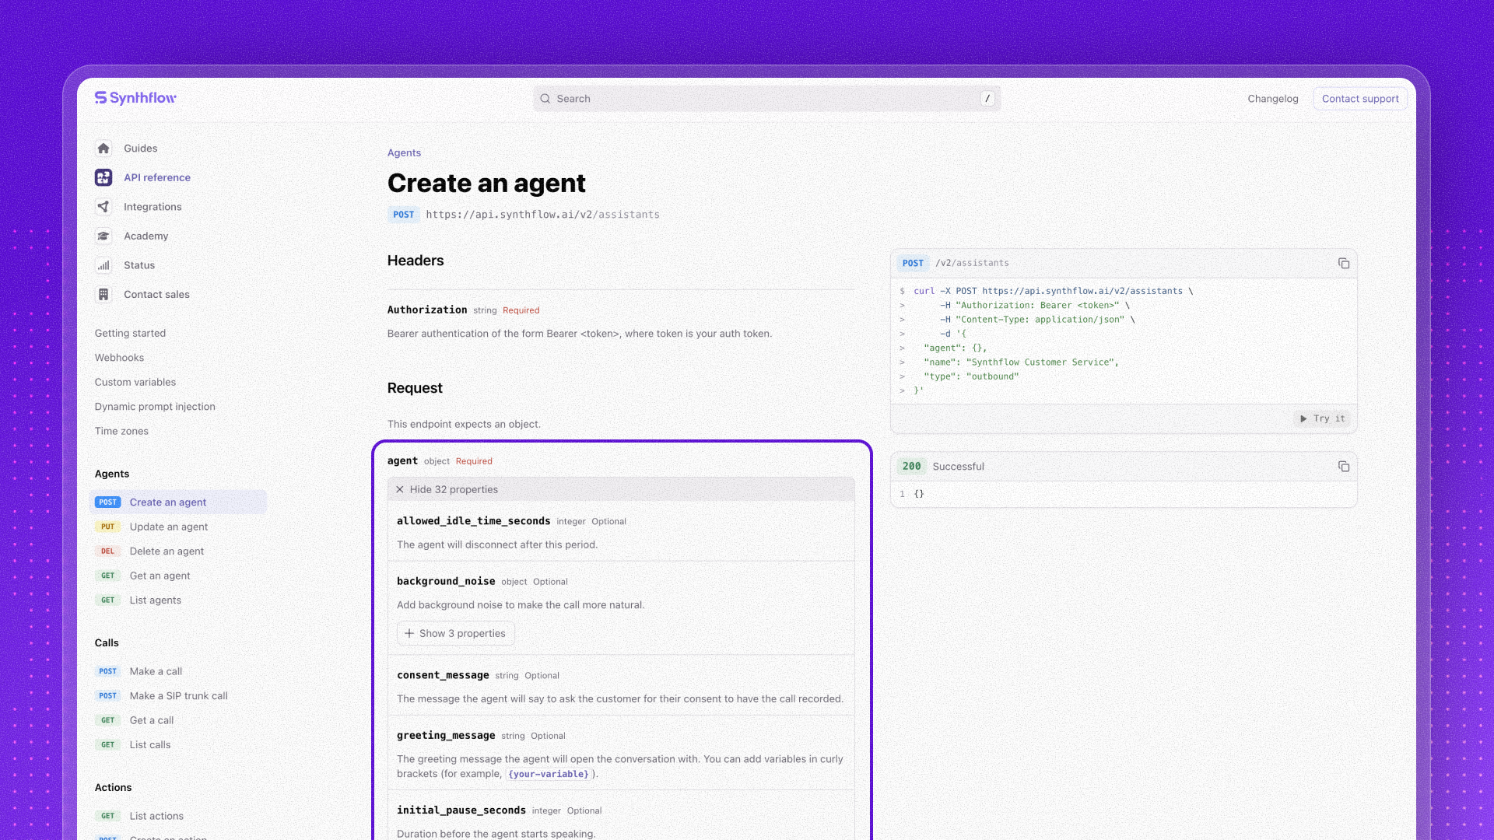Open the Contact support button

pos(1359,99)
